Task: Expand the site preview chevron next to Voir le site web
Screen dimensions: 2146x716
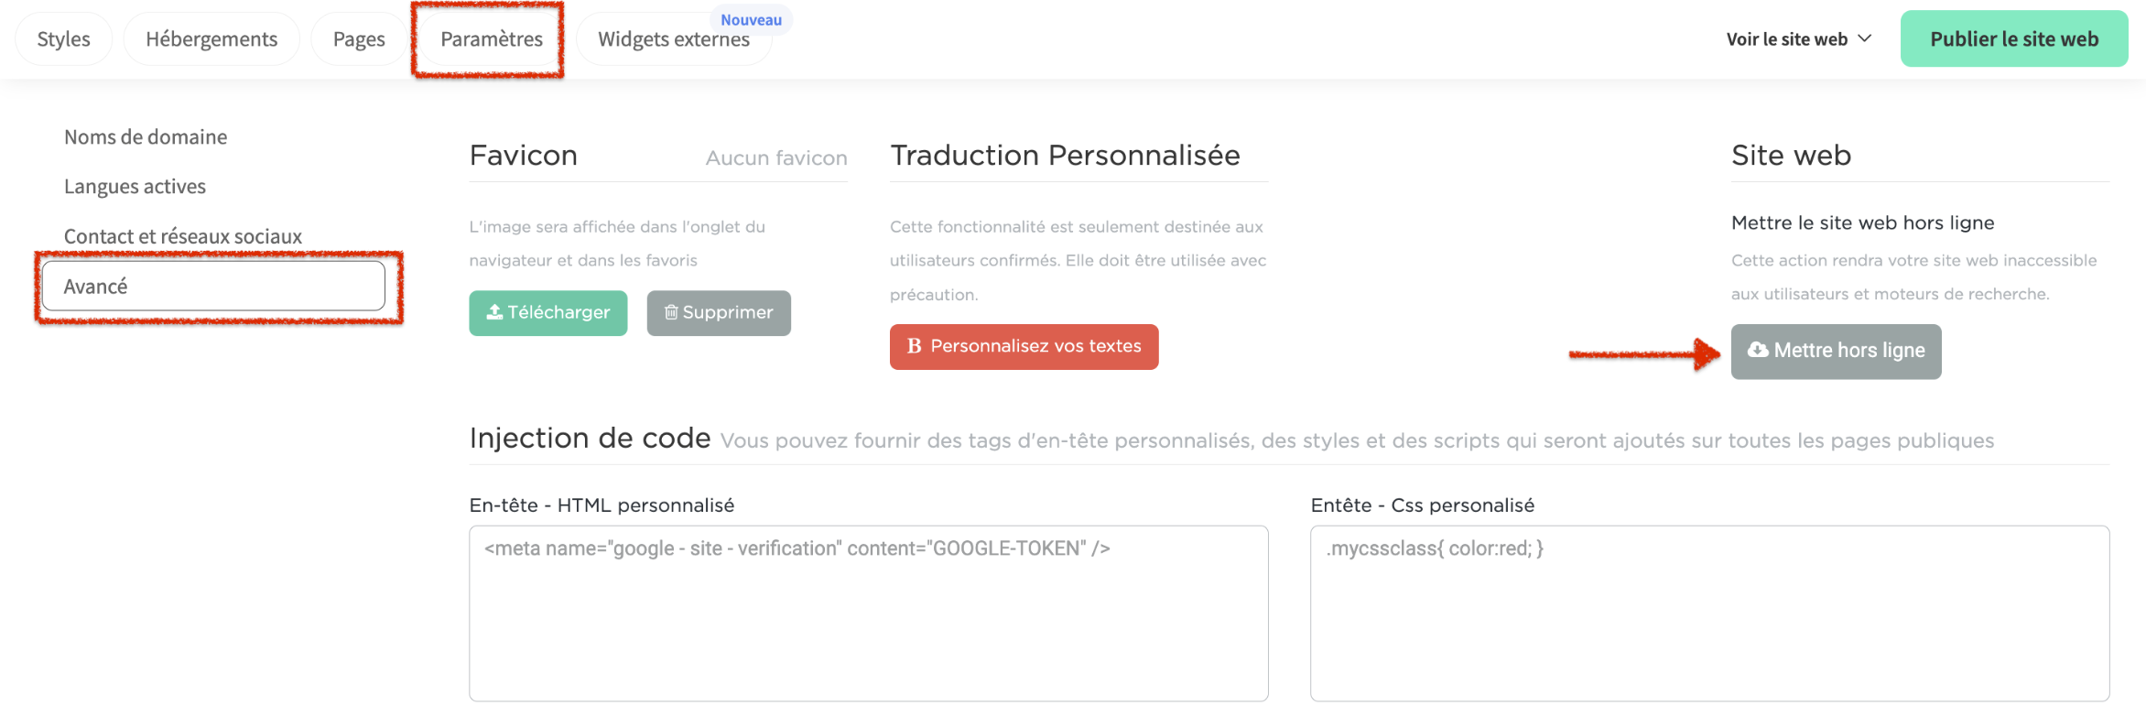Action: point(1865,38)
